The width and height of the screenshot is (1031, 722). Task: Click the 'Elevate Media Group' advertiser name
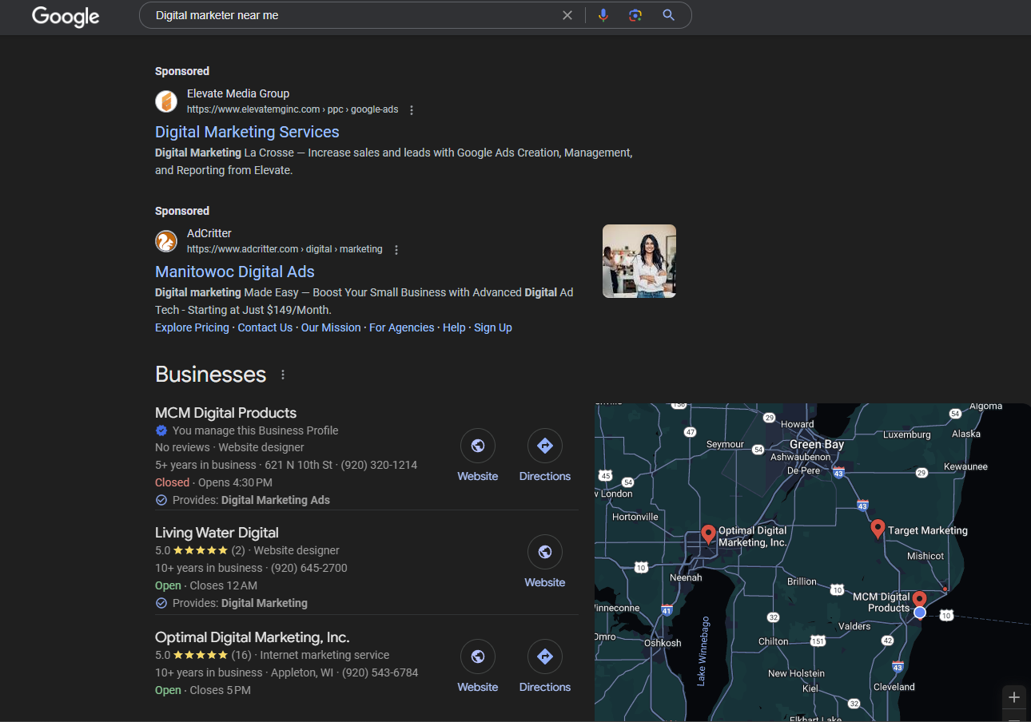238,93
